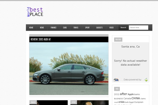The height and width of the screenshot is (105, 158).
Task: Click the weather provider logo at bottom-left of widget
Action: (x=116, y=80)
